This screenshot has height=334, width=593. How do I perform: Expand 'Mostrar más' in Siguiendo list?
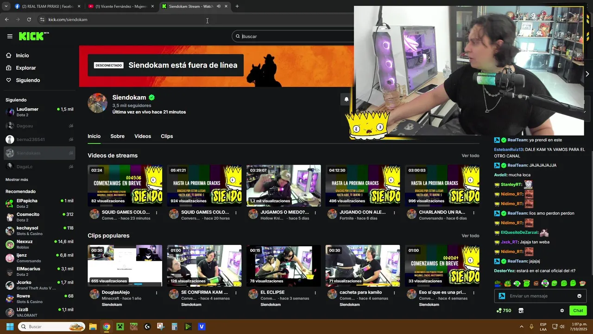(x=17, y=180)
